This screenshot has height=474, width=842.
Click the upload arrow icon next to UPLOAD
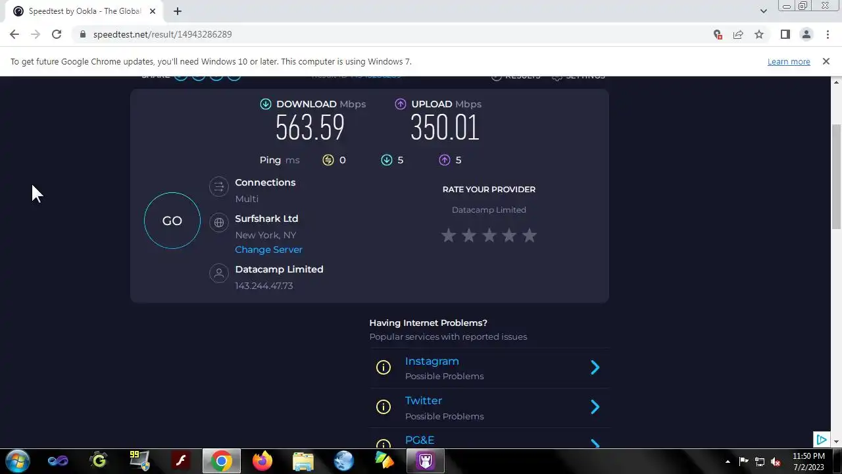point(401,104)
